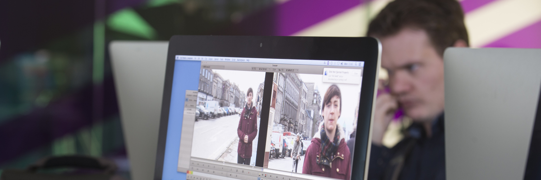Open the Marketplace menu

pos(241,60)
